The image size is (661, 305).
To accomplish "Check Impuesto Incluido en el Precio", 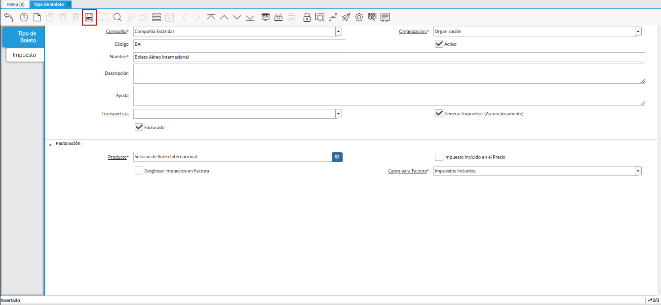I will click(x=439, y=157).
